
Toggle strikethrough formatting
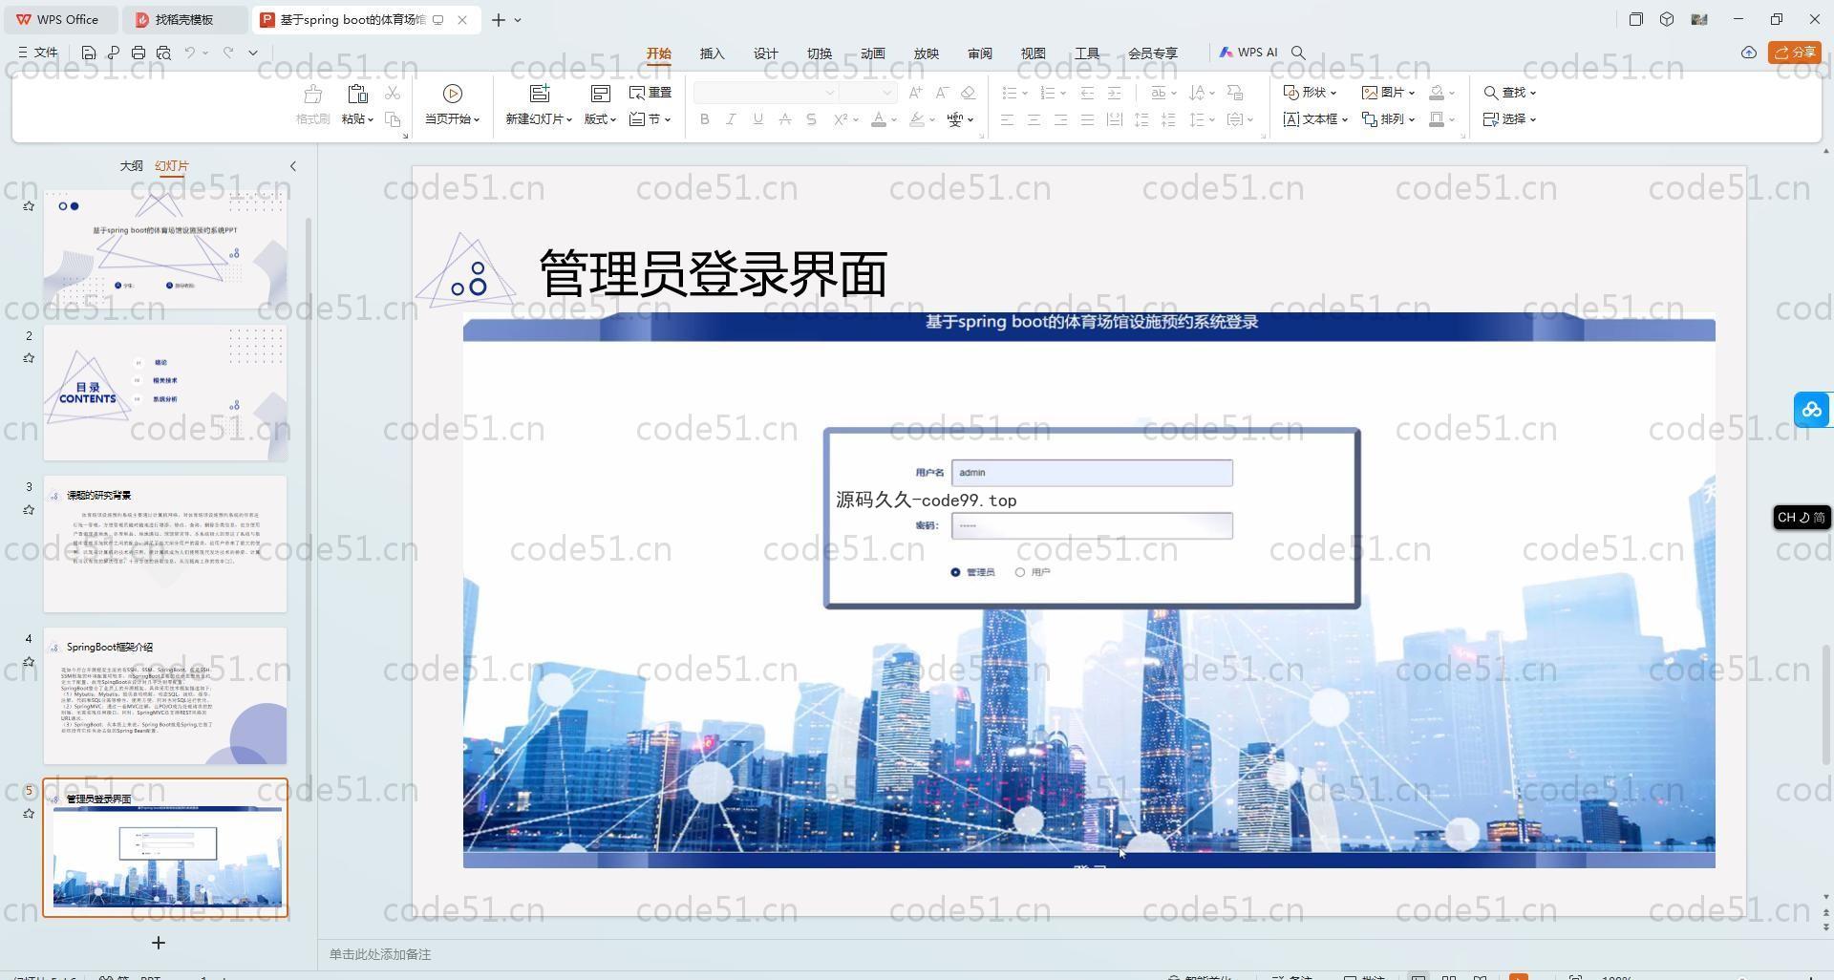784,119
